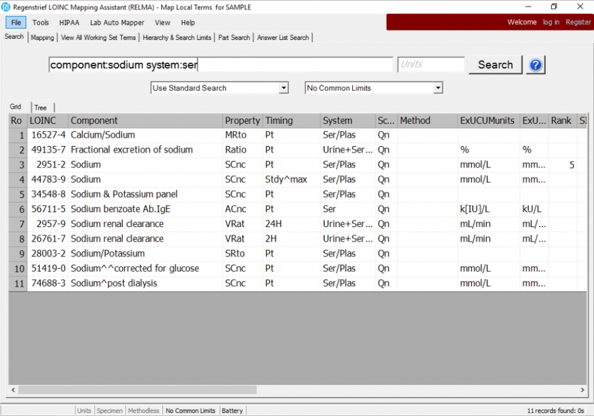
Task: Toggle the Units status bar option
Action: [x=84, y=411]
